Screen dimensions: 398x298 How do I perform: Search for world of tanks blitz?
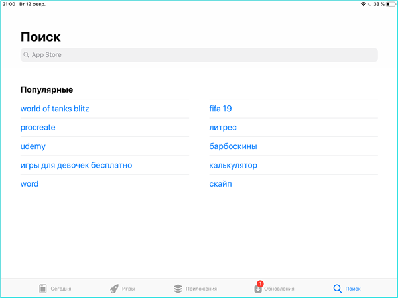click(54, 109)
